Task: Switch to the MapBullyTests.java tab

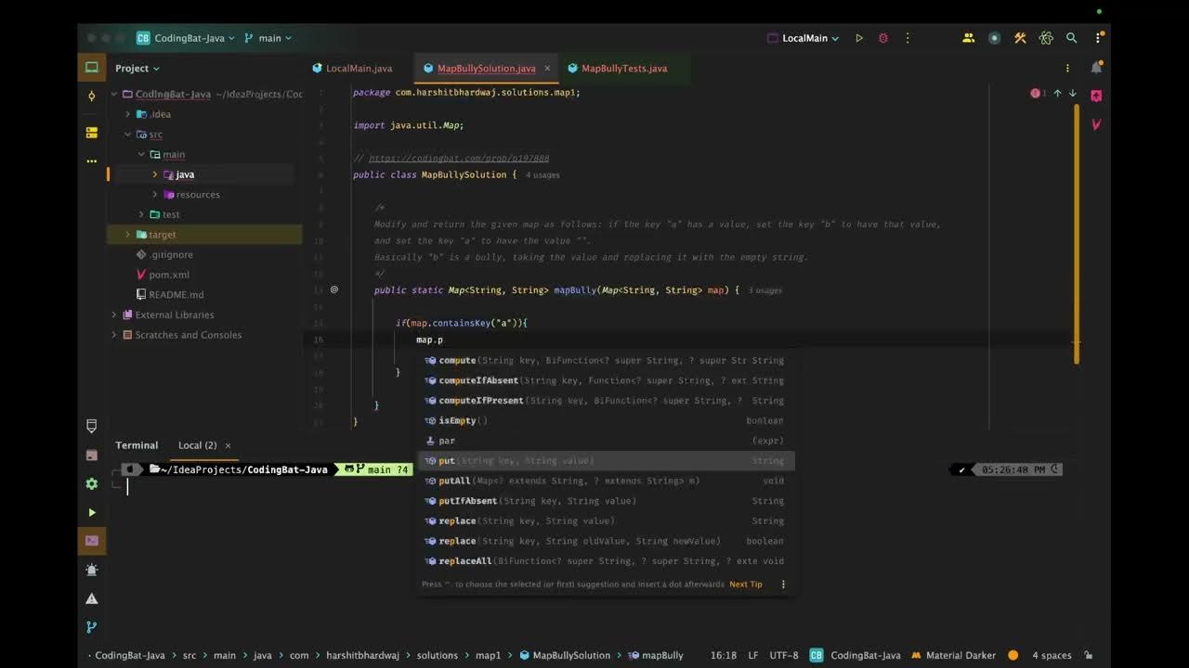Action: click(616, 69)
